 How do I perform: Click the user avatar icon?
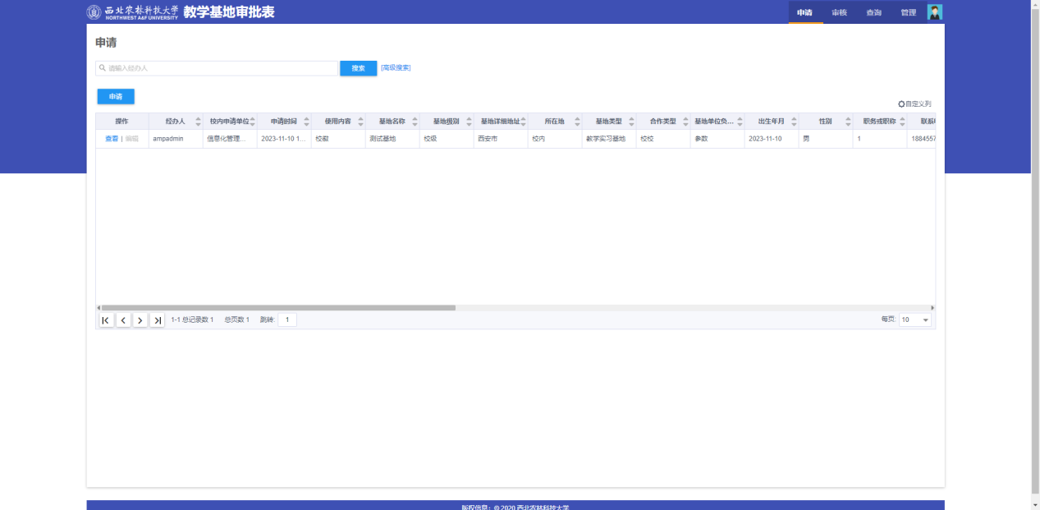(934, 12)
